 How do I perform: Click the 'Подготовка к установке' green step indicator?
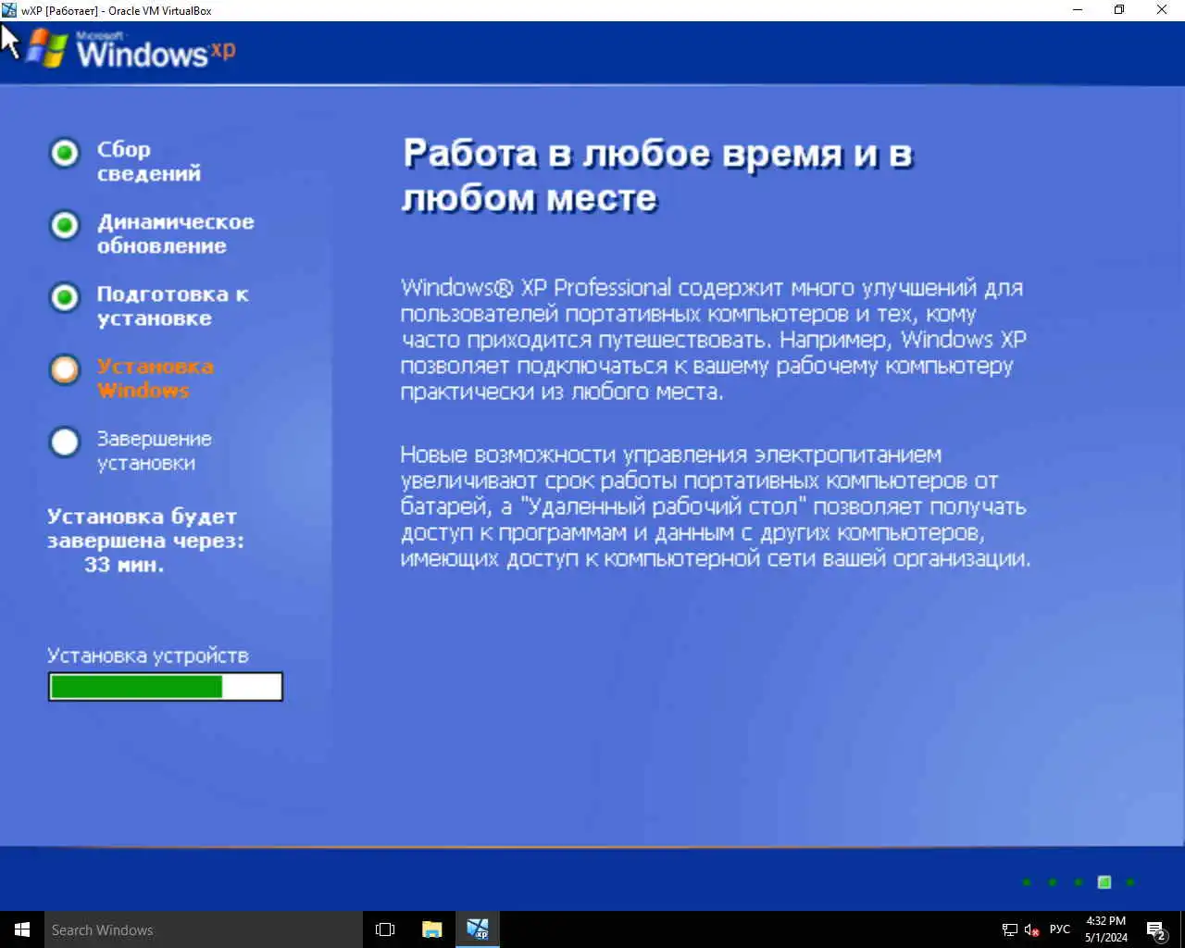coord(65,297)
